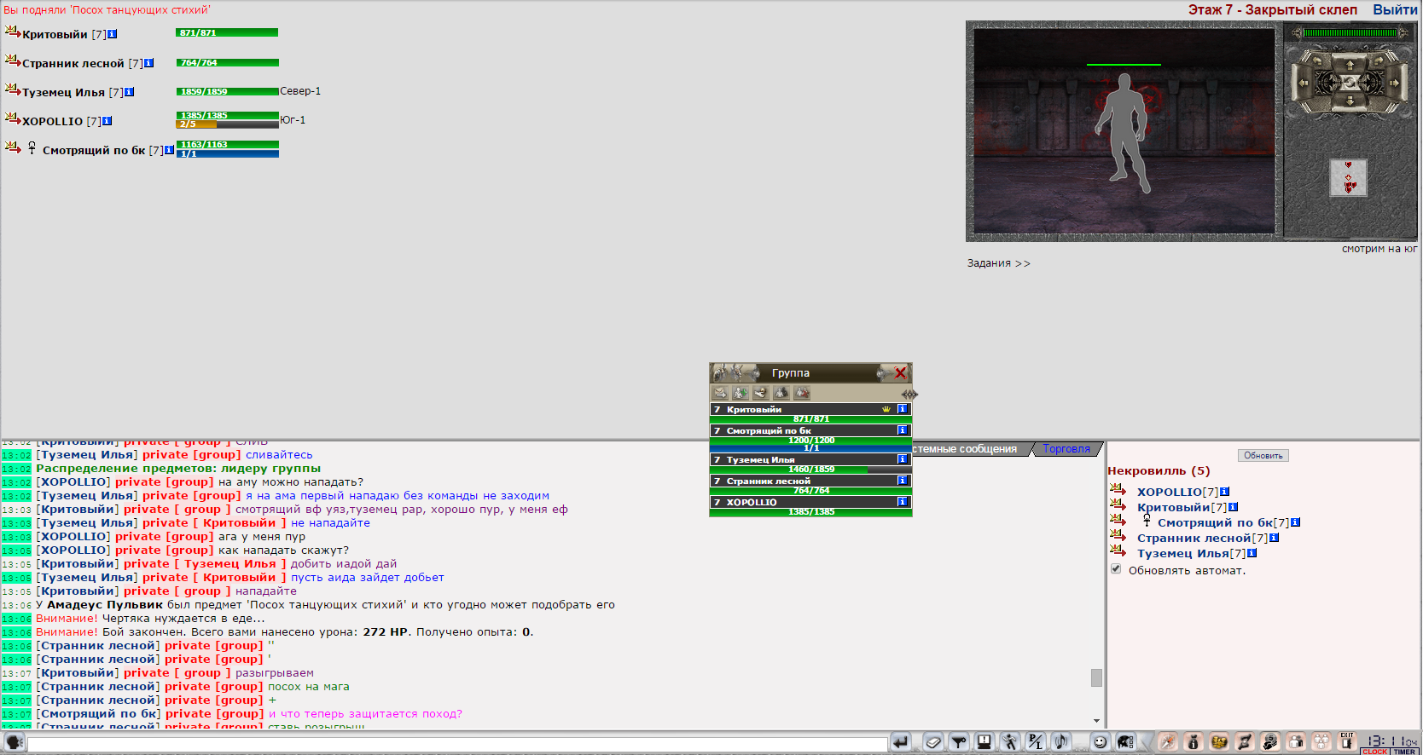This screenshot has height=755, width=1423.
Task: Open info for Туземец Илья in Группа panel
Action: click(902, 459)
